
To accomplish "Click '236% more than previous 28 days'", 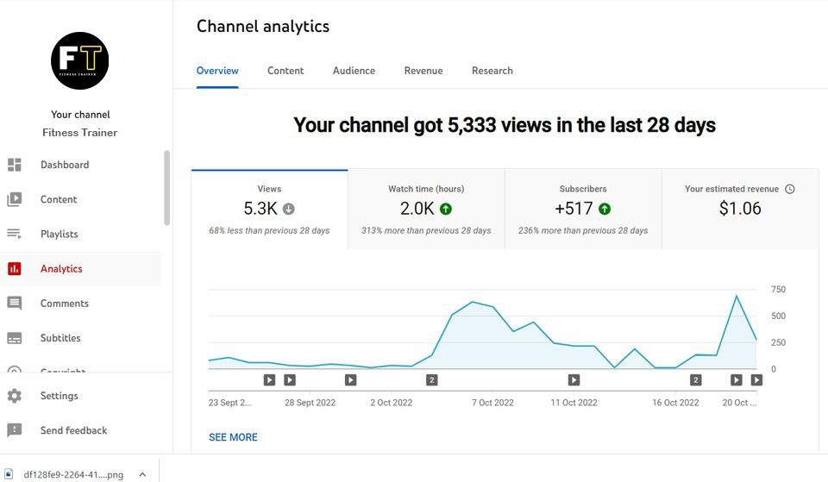I will (x=583, y=231).
